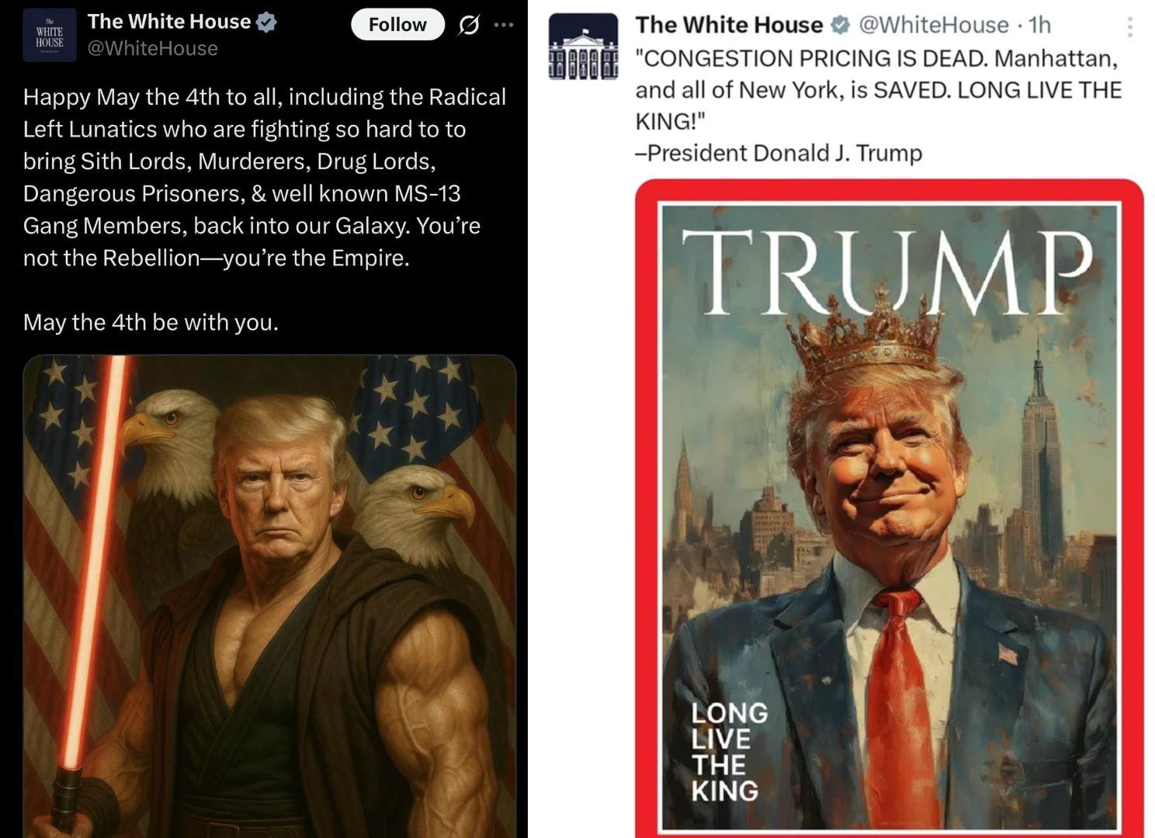Viewport: 1155px width, 838px height.
Task: Open the vertical three-dot menu on right post
Action: 1129,28
